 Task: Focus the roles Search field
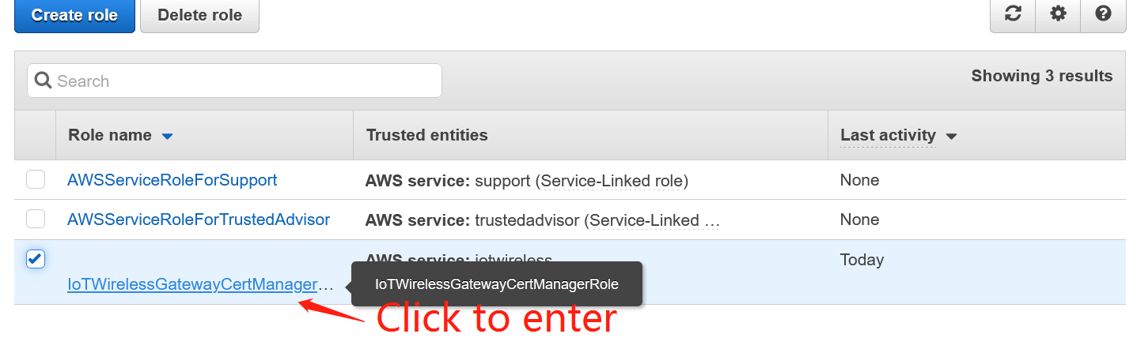click(234, 81)
